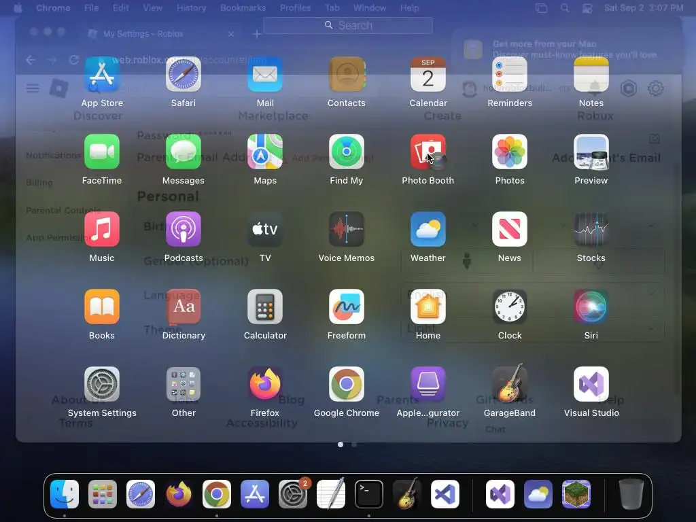The height and width of the screenshot is (522, 696).
Task: Launch the Reminders app
Action: point(510,74)
